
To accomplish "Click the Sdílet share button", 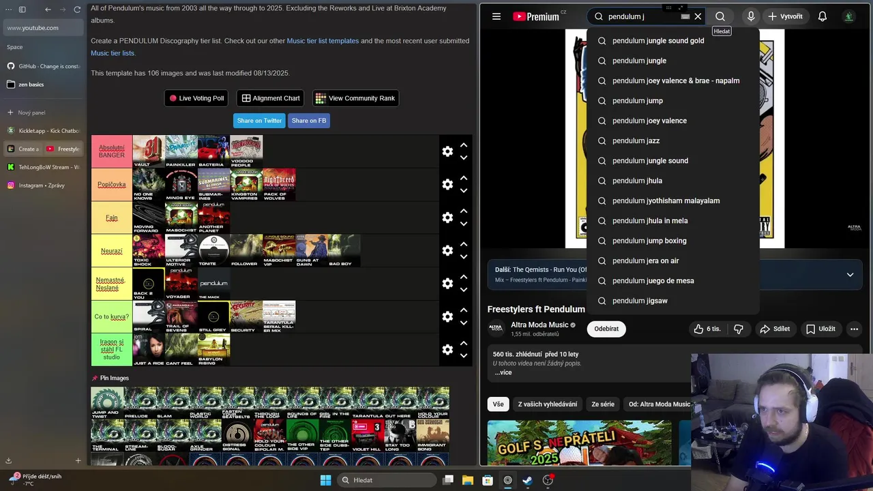I will [x=774, y=329].
